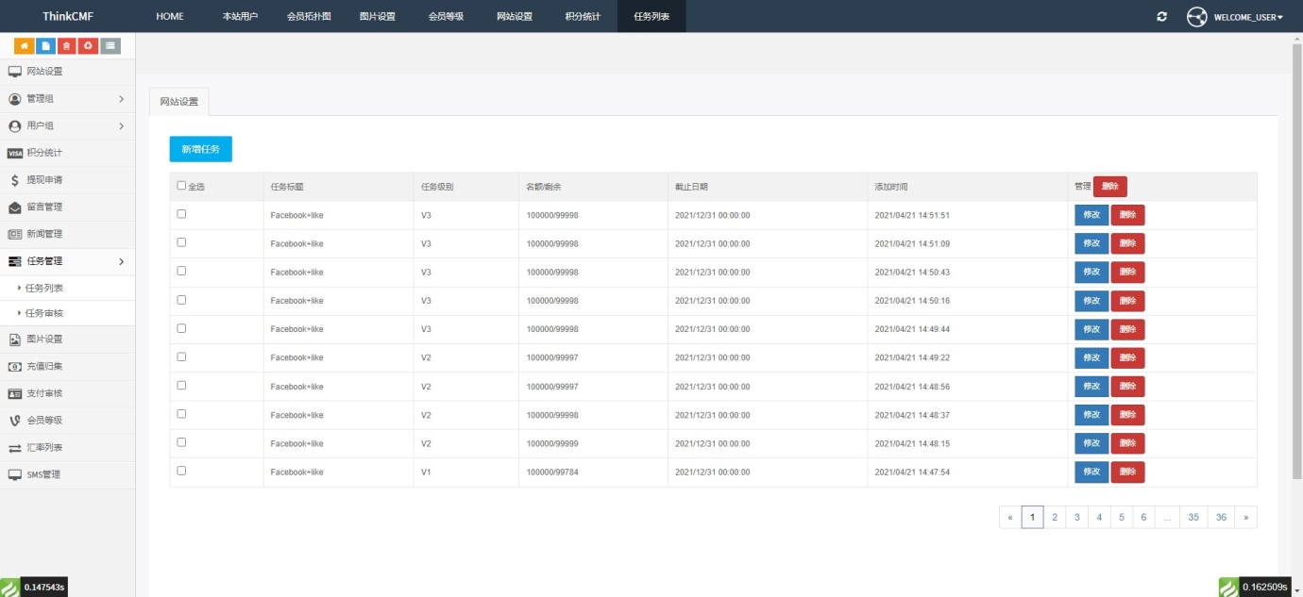Click the red trash shortcut icon

[x=66, y=45]
